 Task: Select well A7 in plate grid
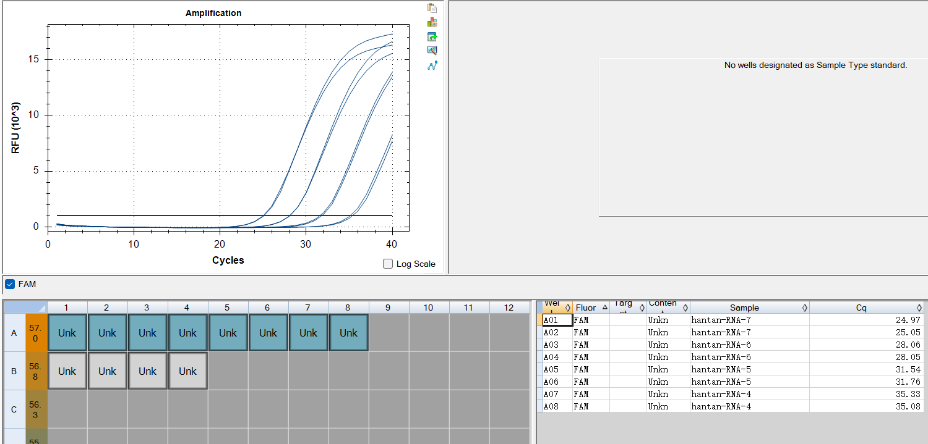tap(308, 333)
